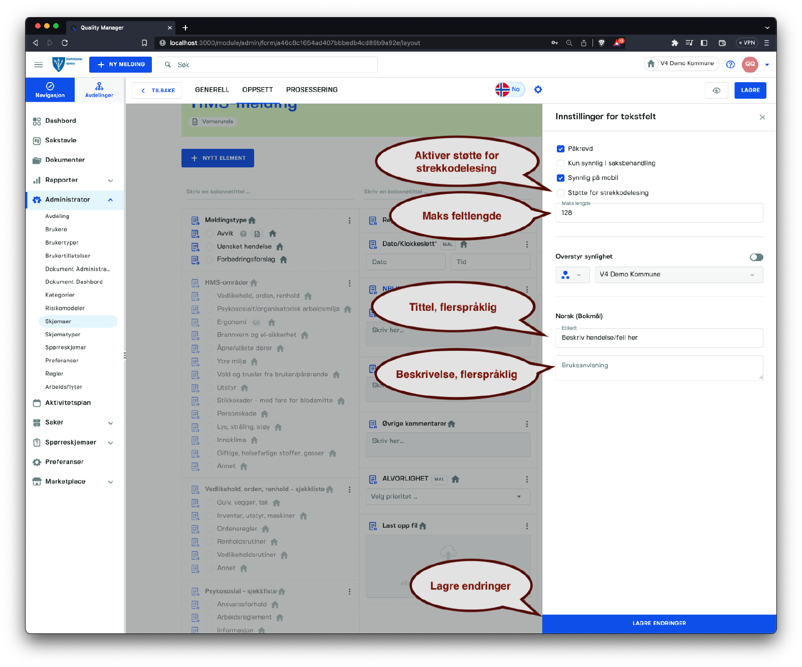Open the help question mark icon
Viewport: 802px width, 667px height.
coord(730,64)
